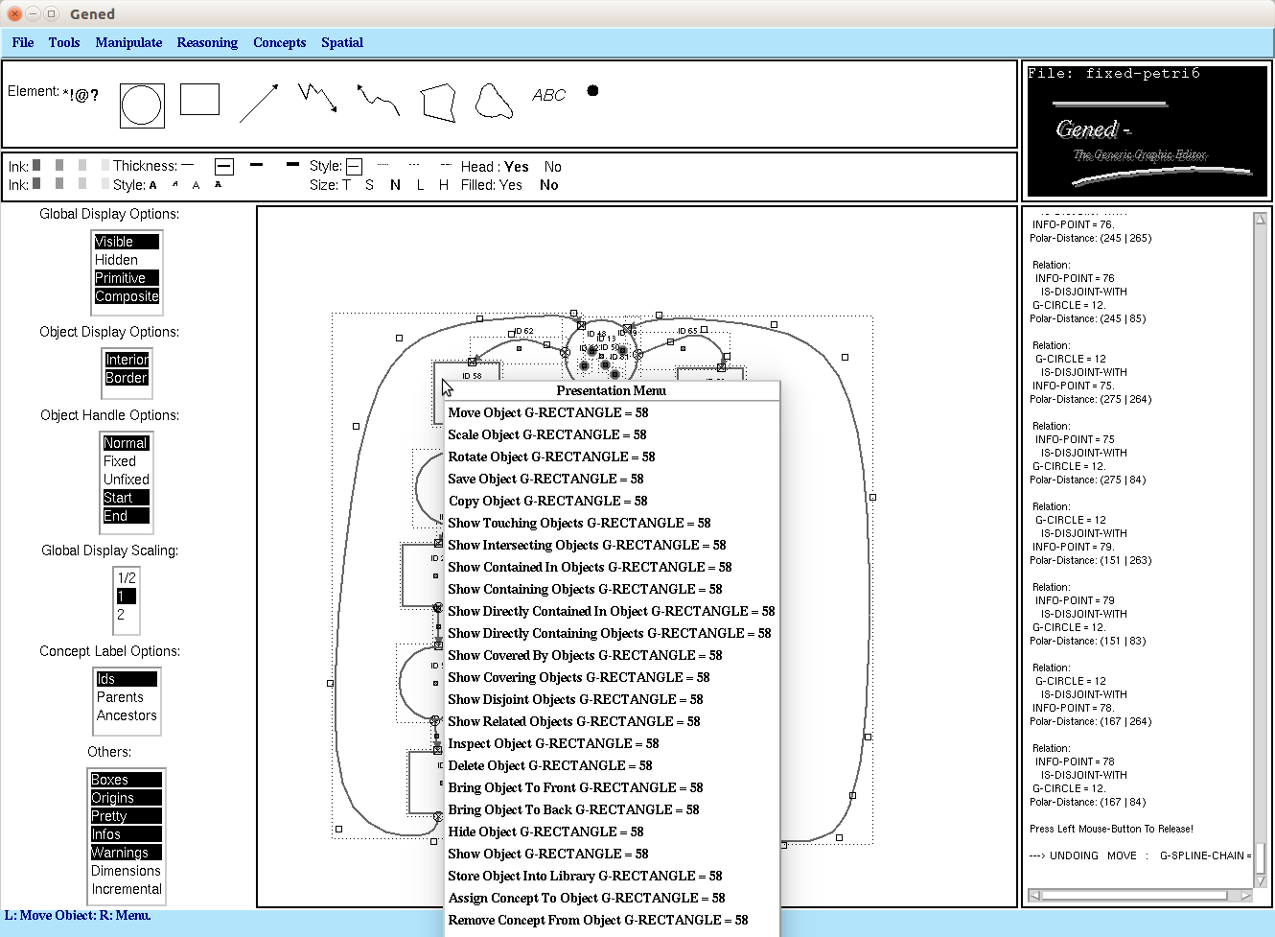Set arrow Head to Yes
The height and width of the screenshot is (937, 1275).
point(517,167)
